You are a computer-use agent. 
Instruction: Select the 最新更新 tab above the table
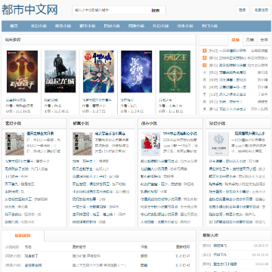click(23, 236)
